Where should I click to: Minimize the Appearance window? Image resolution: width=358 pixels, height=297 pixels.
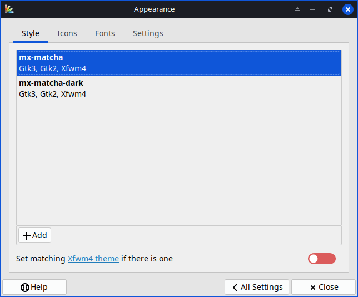314,9
